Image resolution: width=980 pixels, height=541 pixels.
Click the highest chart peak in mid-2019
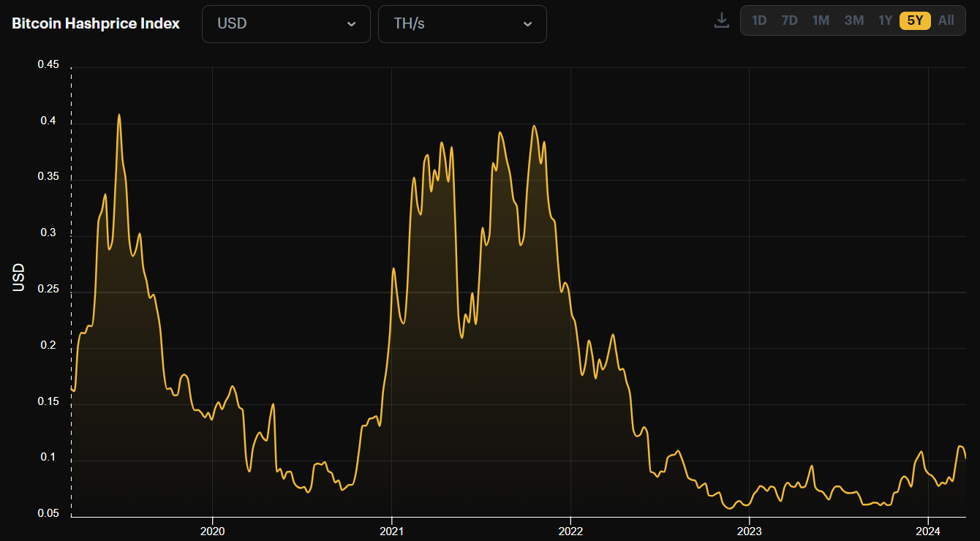118,115
